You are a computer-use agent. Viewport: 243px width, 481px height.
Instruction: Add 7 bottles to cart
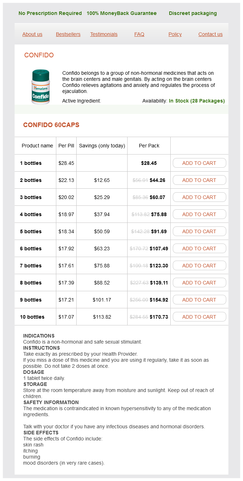click(x=199, y=266)
